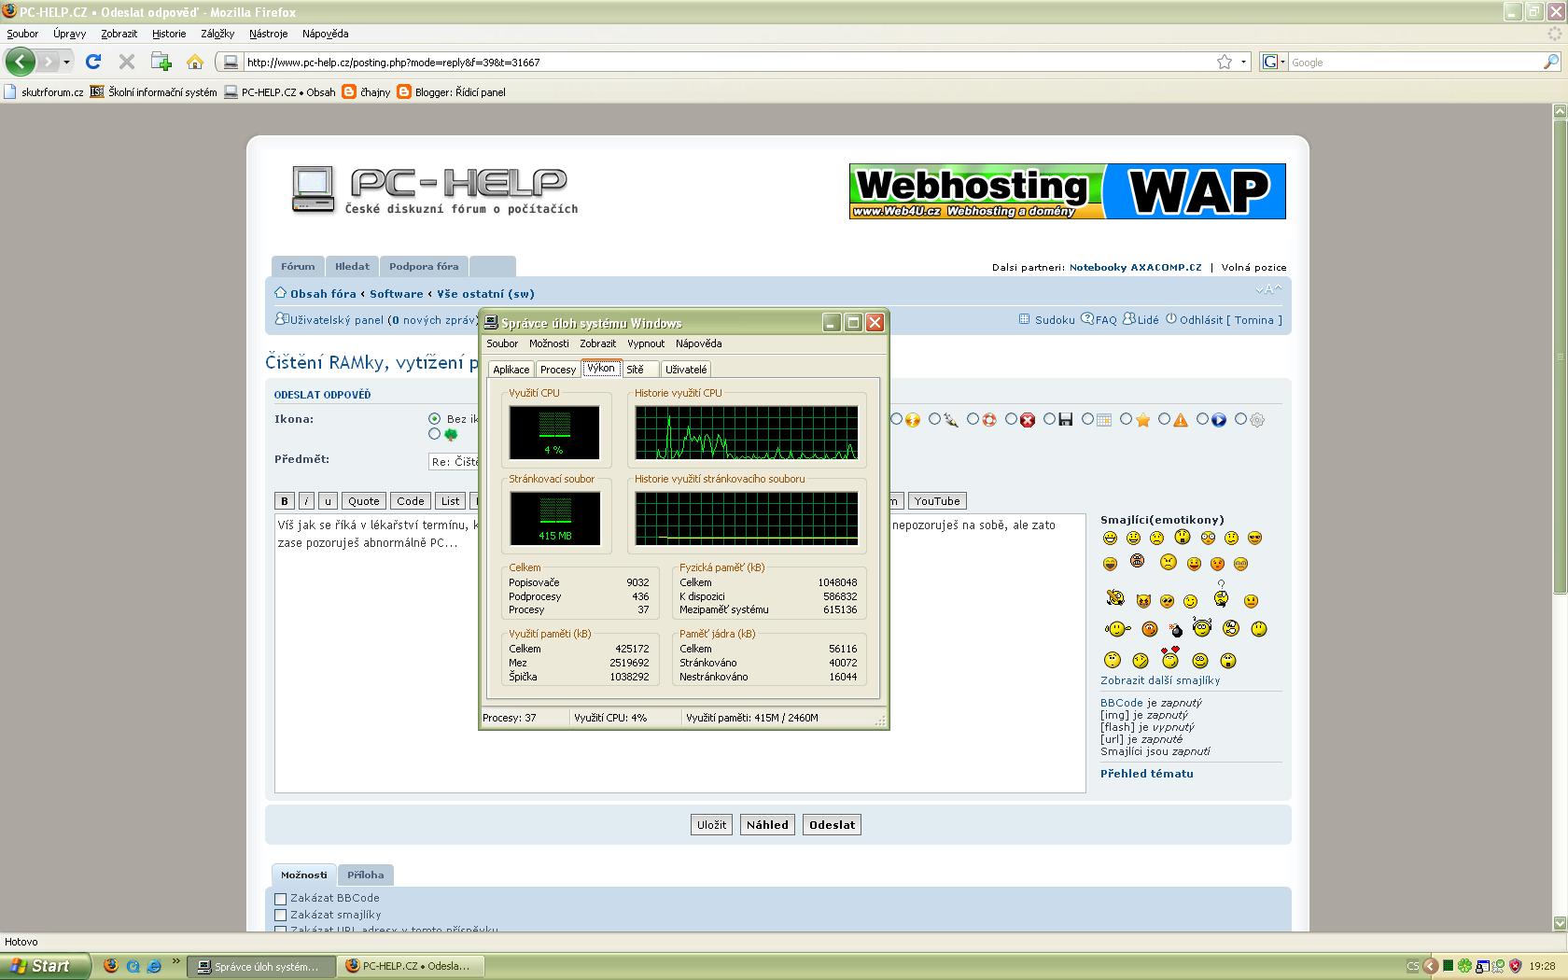Open Task Manager Vypnout menu
This screenshot has height=980, width=1568.
coord(646,343)
